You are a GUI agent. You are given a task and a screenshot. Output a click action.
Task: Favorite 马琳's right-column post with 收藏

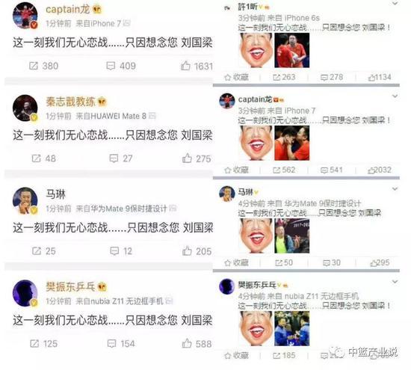pyautogui.click(x=236, y=262)
